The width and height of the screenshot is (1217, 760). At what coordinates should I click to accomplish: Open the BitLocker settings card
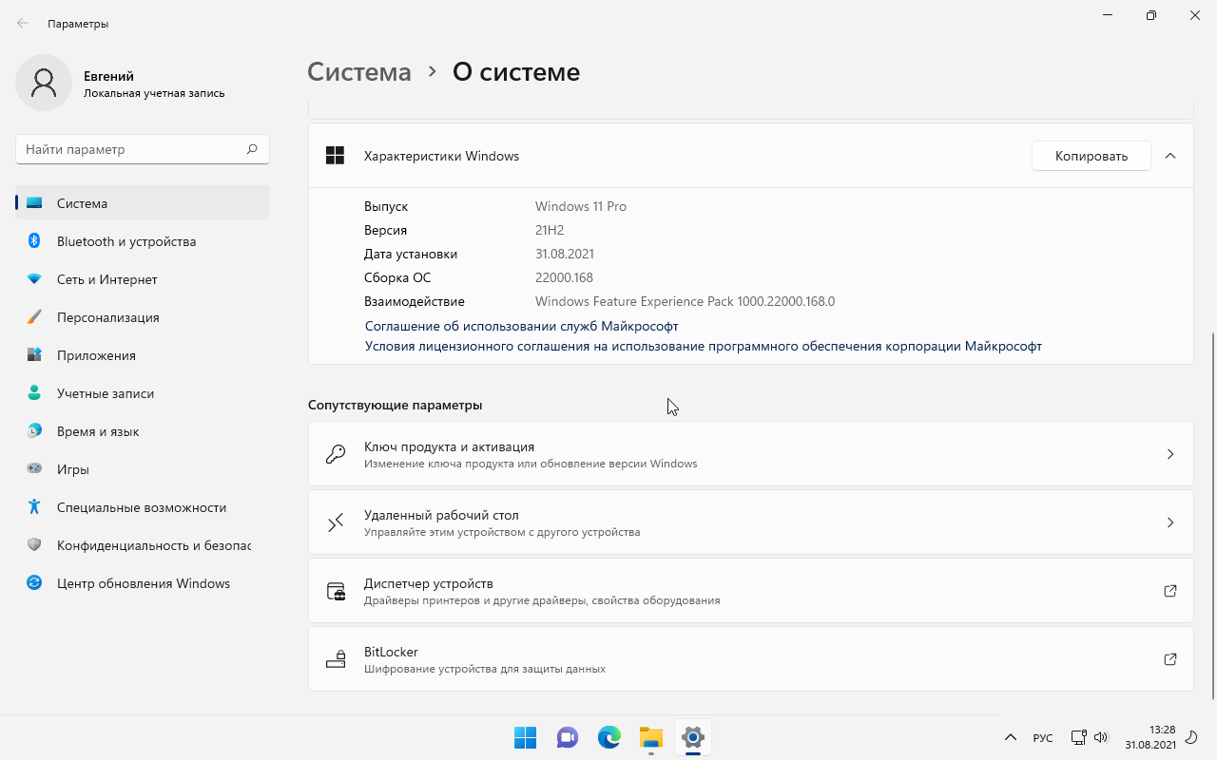pyautogui.click(x=751, y=659)
